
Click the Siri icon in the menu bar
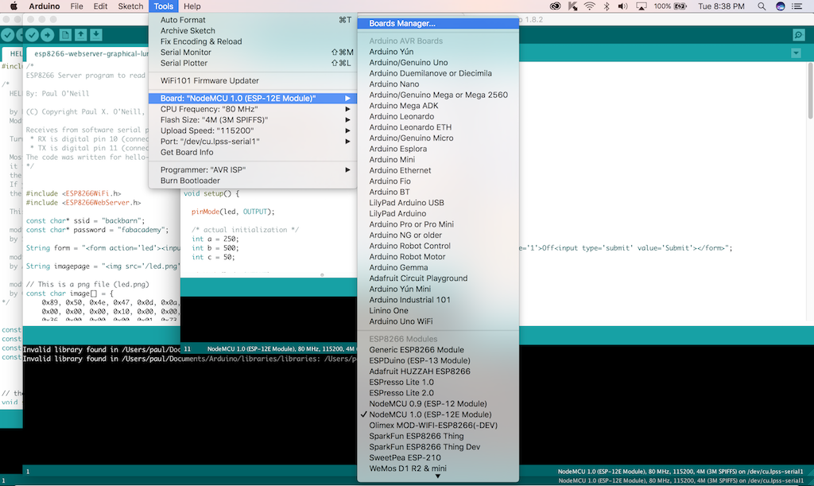point(781,6)
